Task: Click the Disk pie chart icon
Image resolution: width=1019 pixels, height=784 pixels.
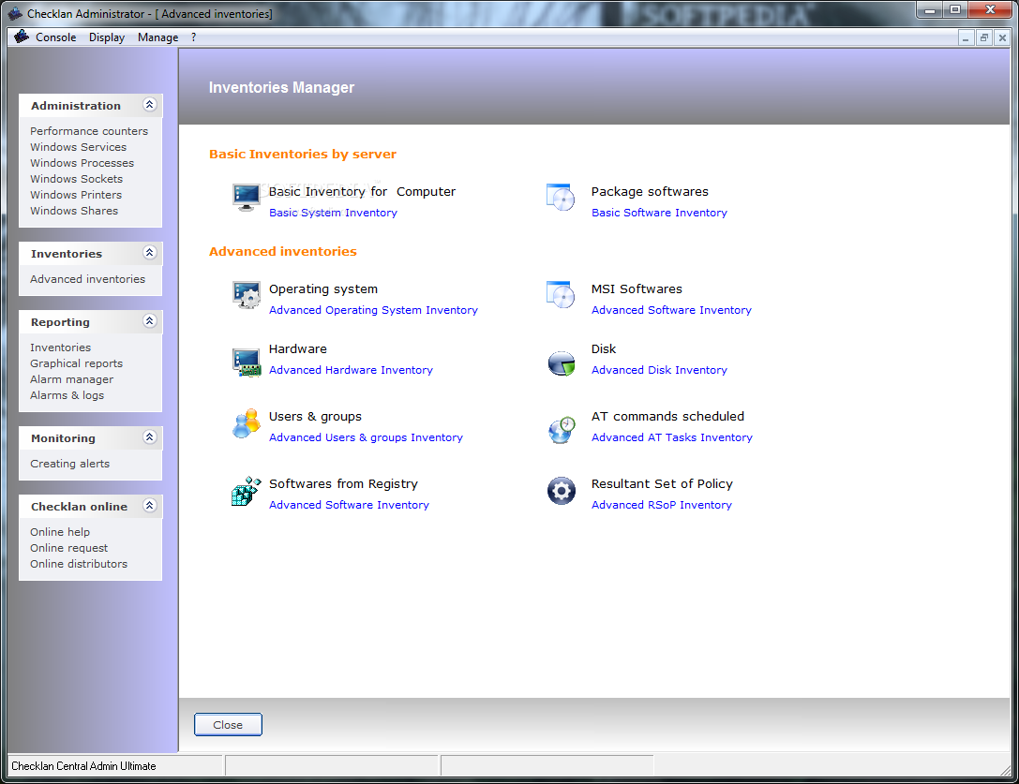Action: (561, 363)
